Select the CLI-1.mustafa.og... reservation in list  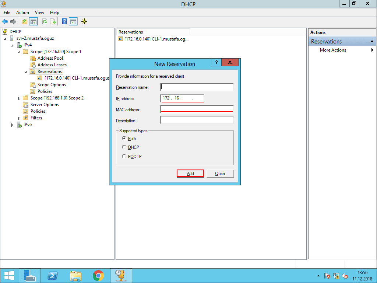pyautogui.click(x=154, y=39)
